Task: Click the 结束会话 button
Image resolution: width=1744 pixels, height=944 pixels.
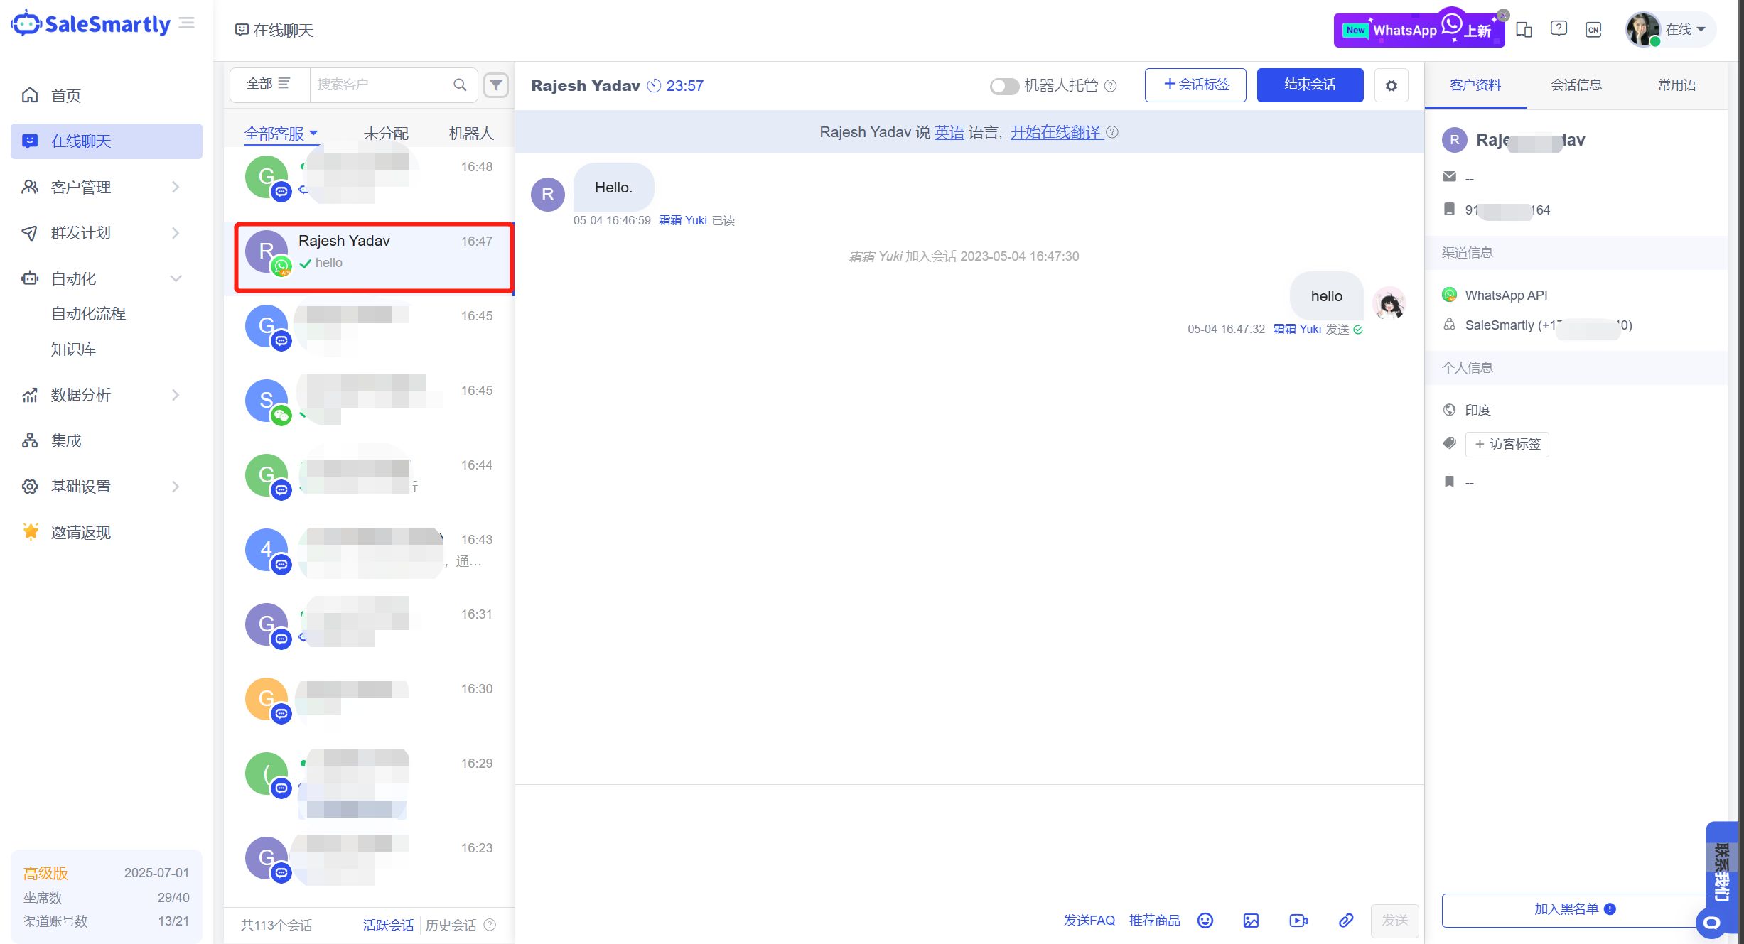Action: [1309, 85]
